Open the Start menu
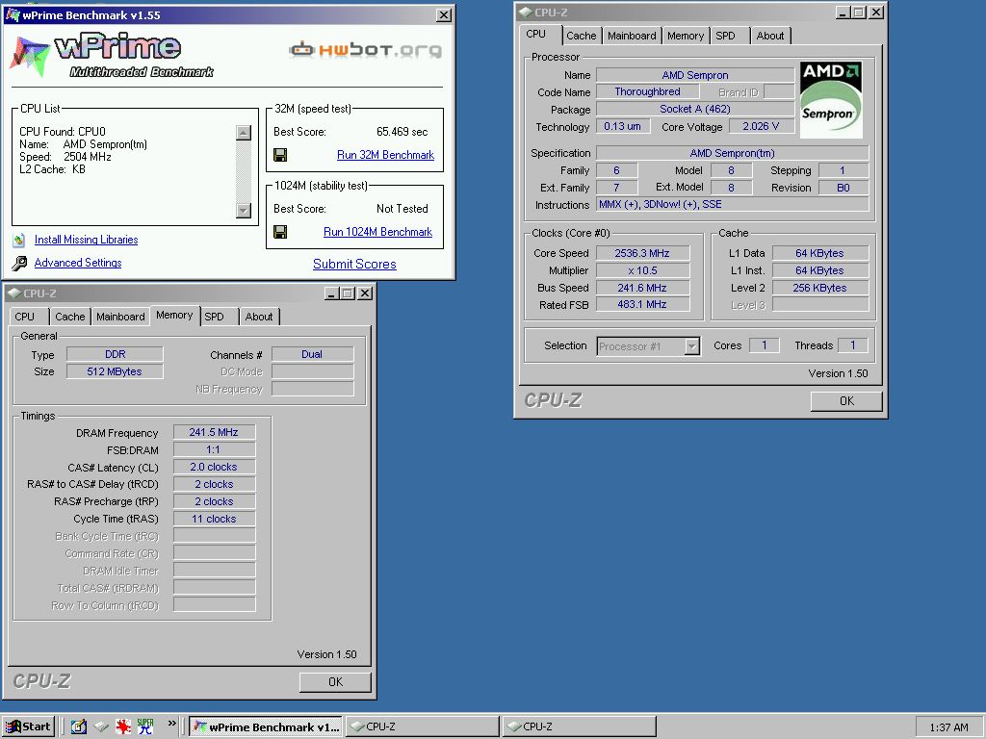The height and width of the screenshot is (739, 986). coord(28,726)
